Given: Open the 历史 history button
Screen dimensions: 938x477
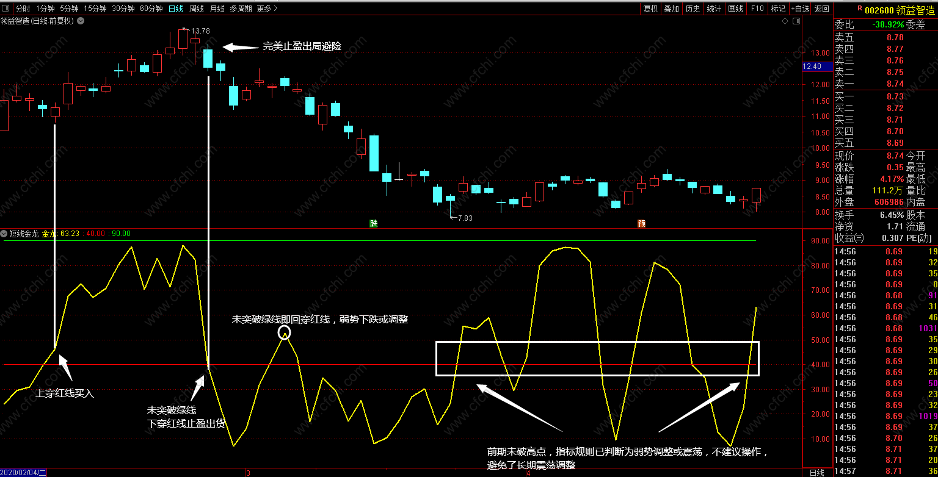Looking at the screenshot, I should (x=693, y=9).
